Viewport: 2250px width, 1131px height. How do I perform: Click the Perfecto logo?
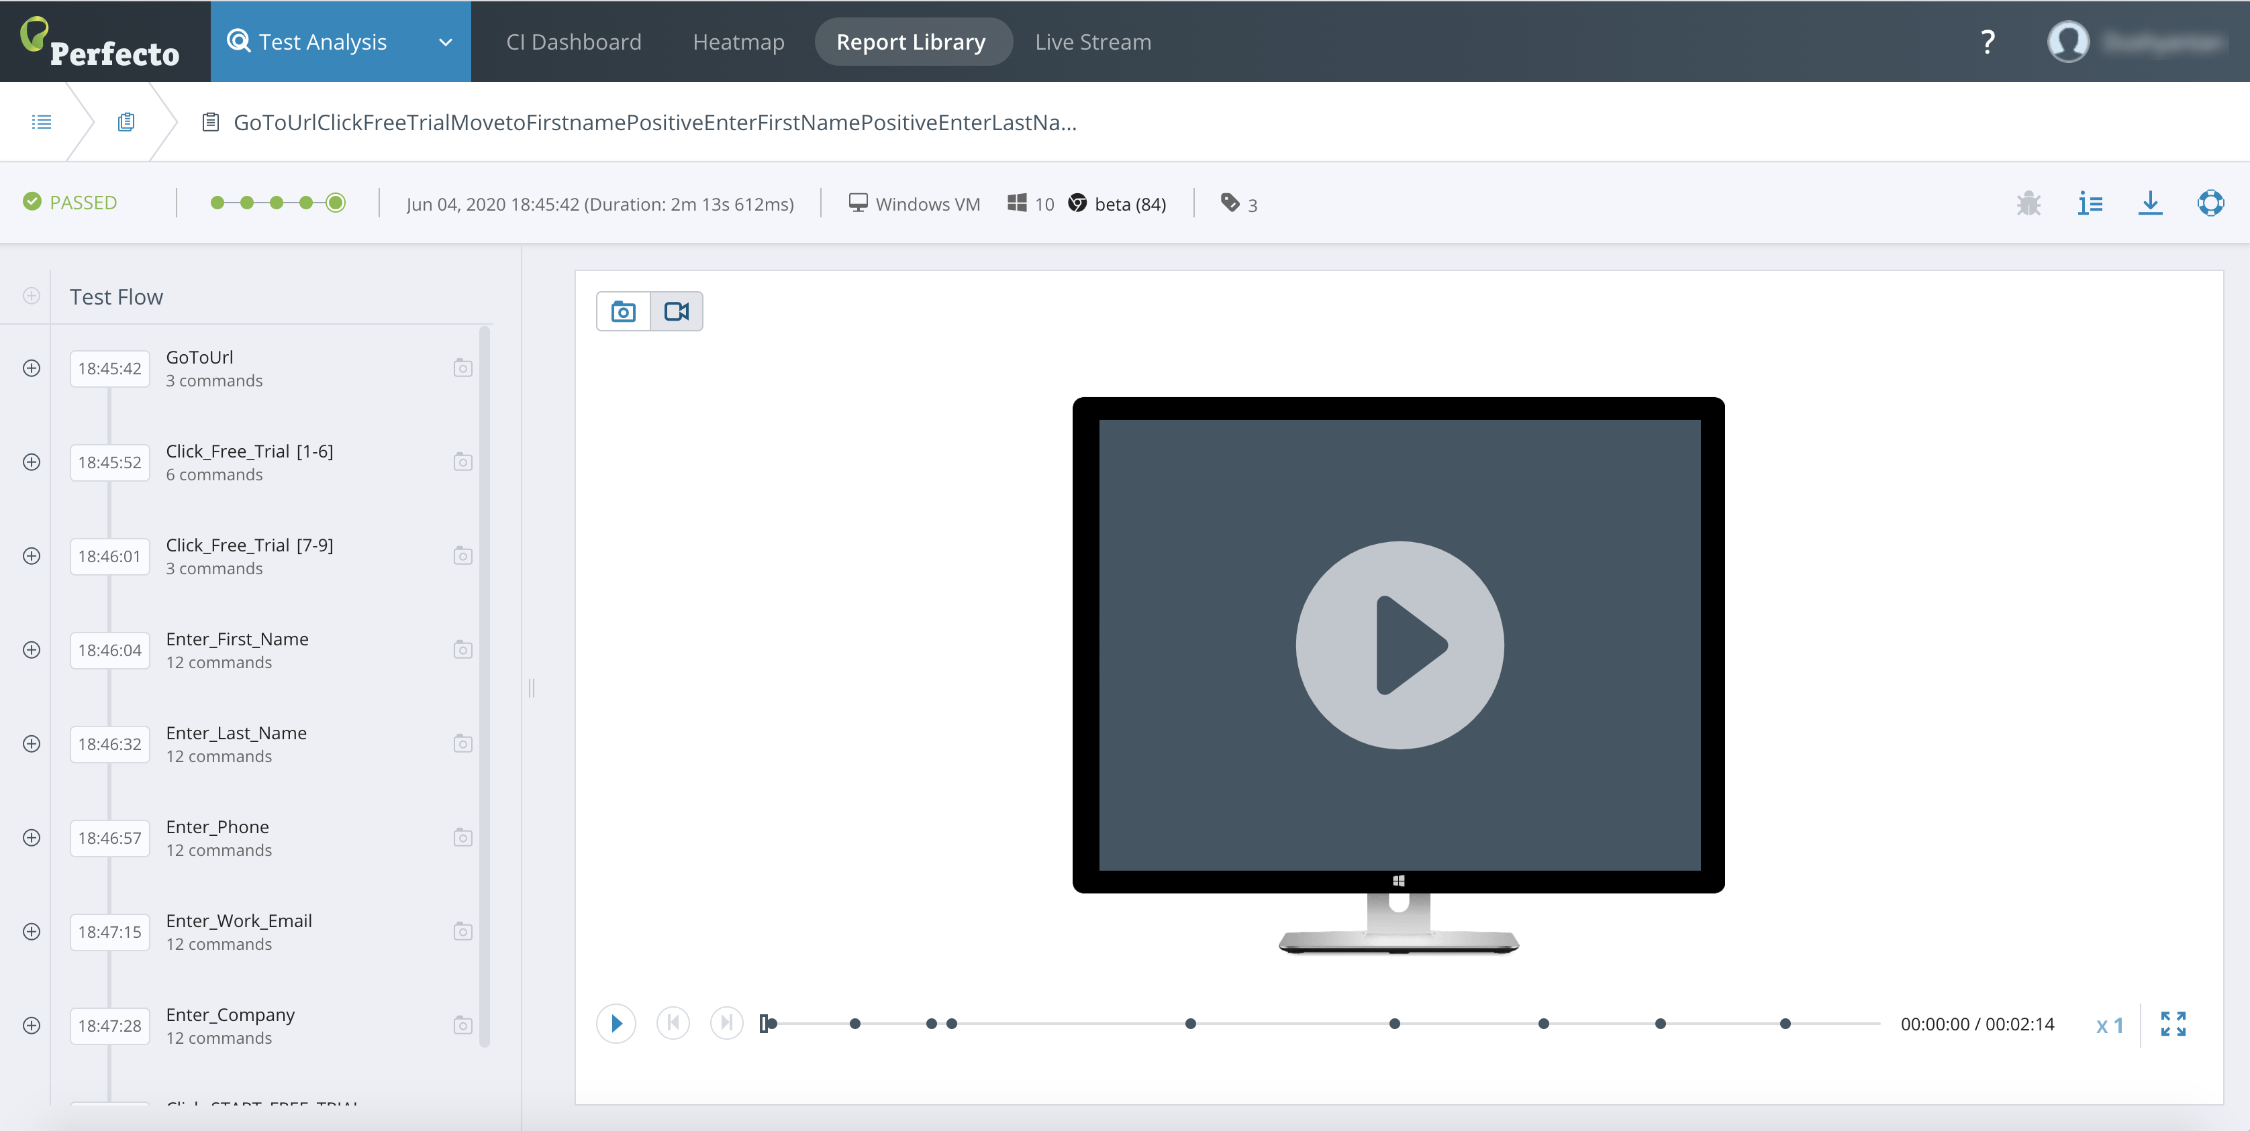click(x=101, y=42)
